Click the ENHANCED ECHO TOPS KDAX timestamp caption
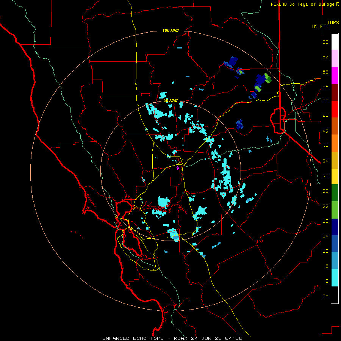 coord(172,338)
